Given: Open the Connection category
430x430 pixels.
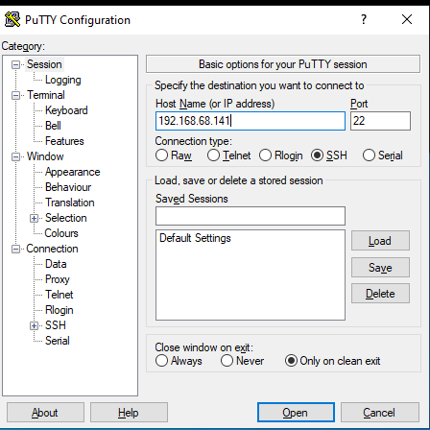Looking at the screenshot, I should pyautogui.click(x=52, y=249).
